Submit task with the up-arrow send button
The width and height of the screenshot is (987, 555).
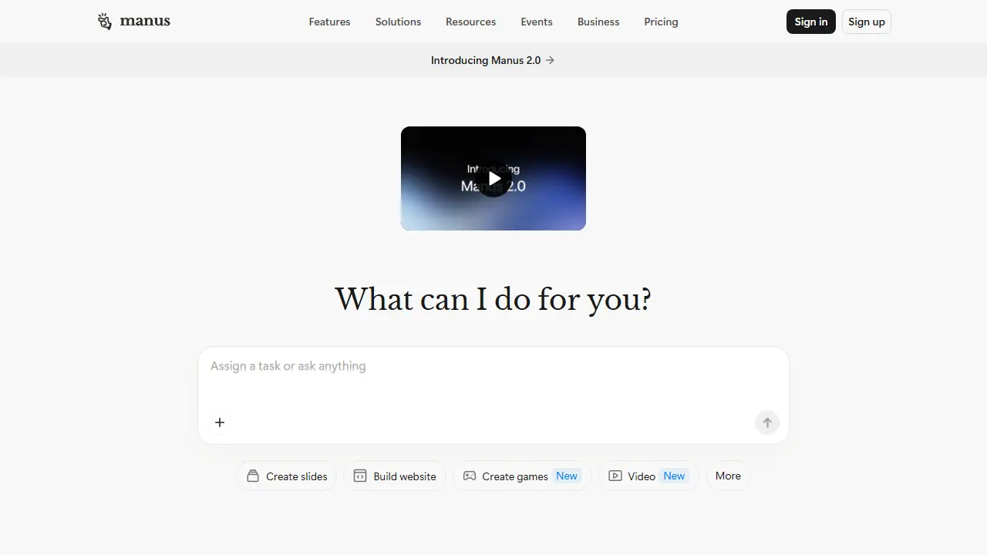coord(767,422)
